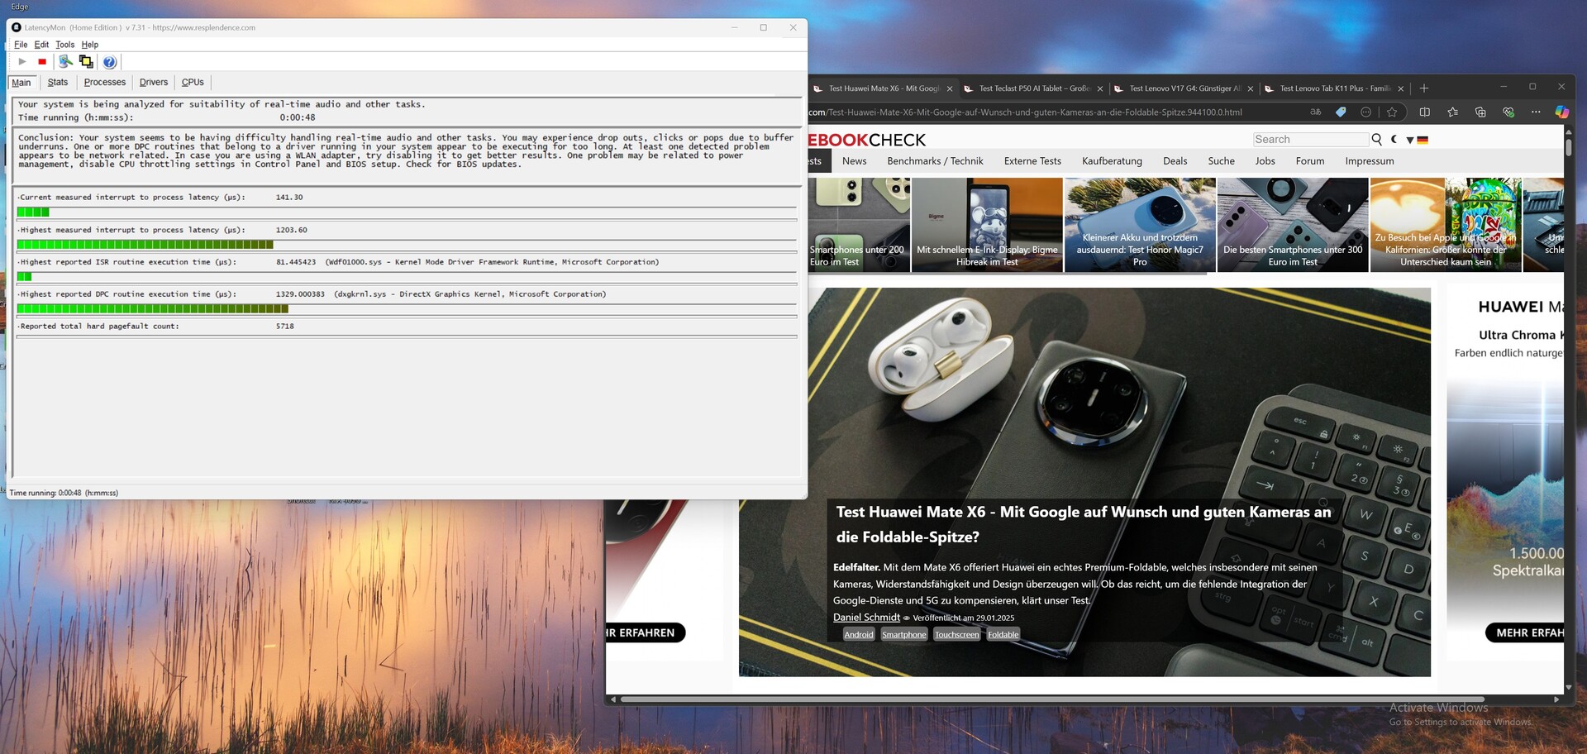Click the translate page icon in address bar
Image resolution: width=1587 pixels, height=754 pixels.
tap(1316, 112)
